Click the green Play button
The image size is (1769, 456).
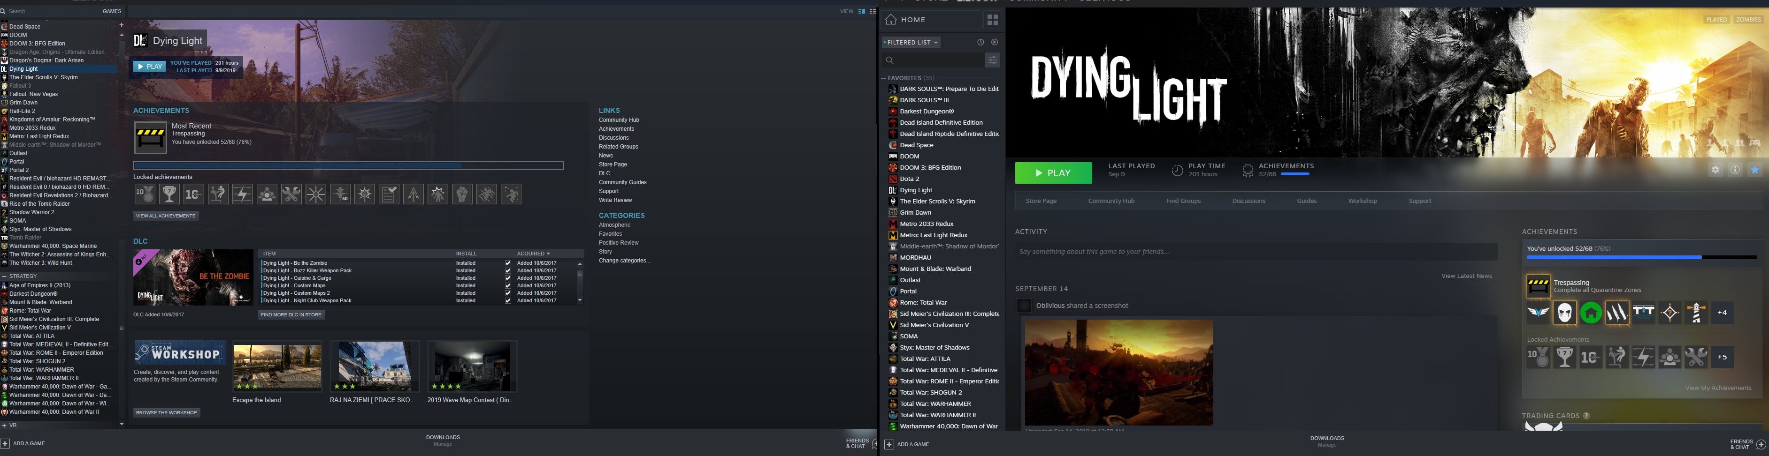click(x=1053, y=173)
